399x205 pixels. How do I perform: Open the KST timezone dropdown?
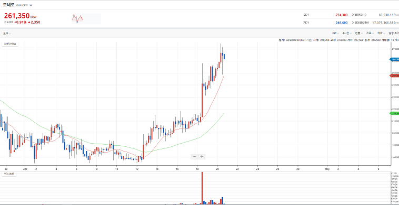tap(336, 33)
